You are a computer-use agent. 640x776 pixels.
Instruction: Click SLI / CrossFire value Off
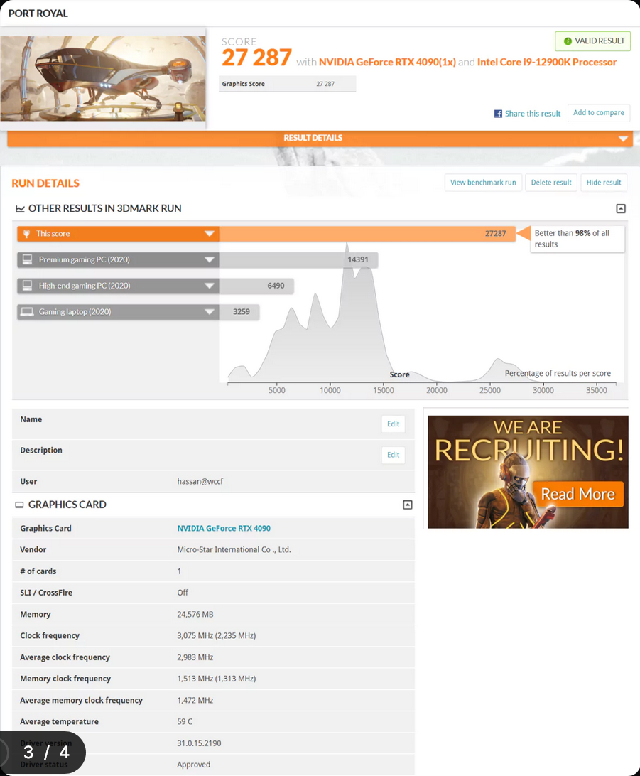[183, 593]
